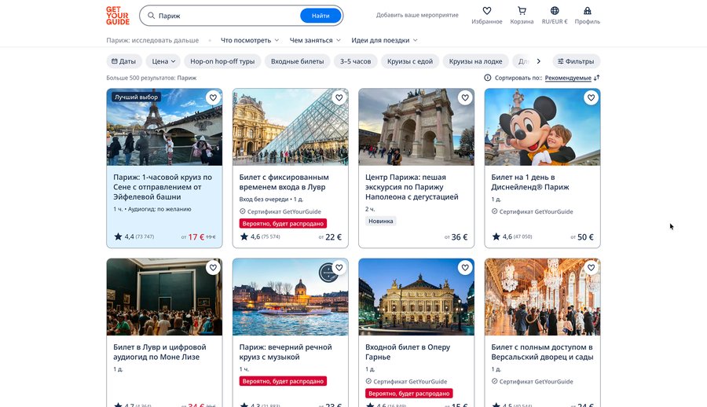707x407 pixels.
Task: Select the 3–5 часов filter chip
Action: click(355, 61)
